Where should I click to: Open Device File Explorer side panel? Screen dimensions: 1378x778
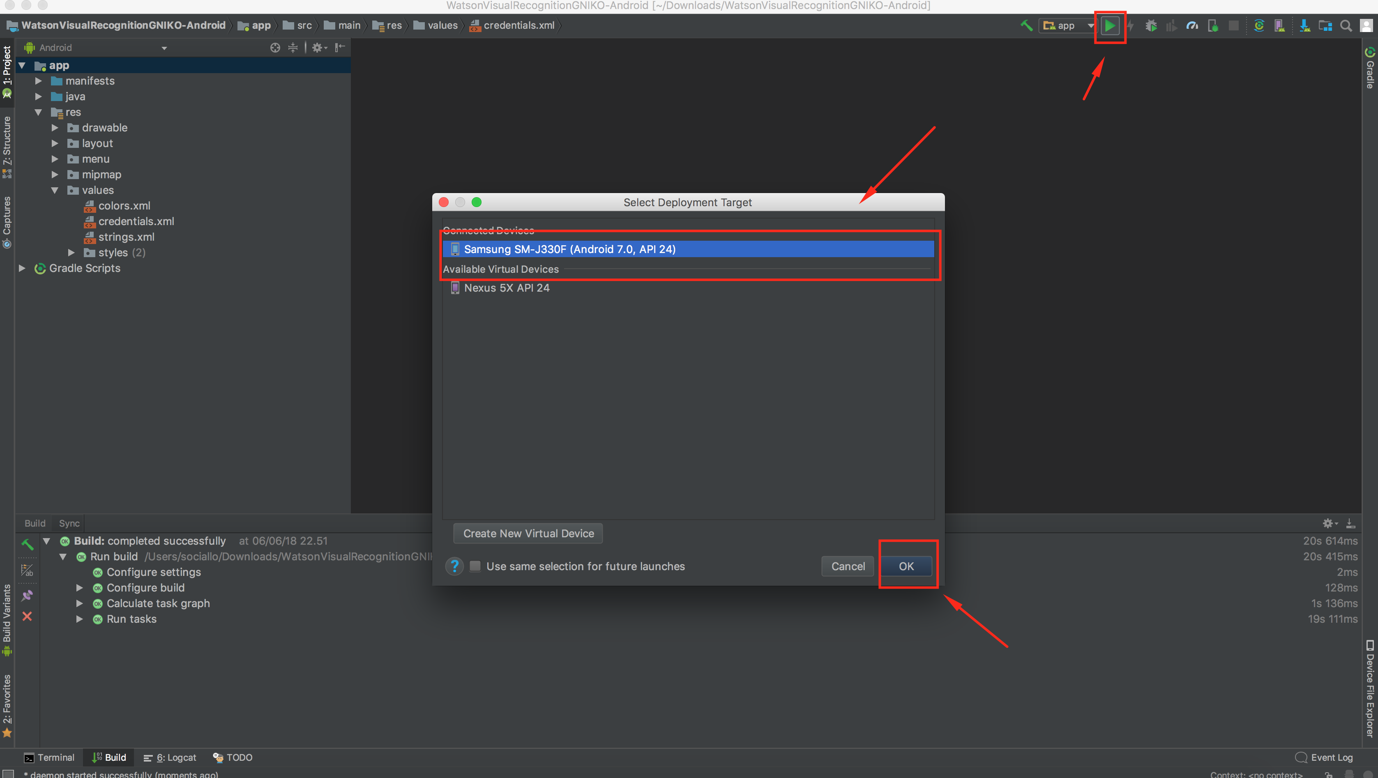click(1370, 689)
